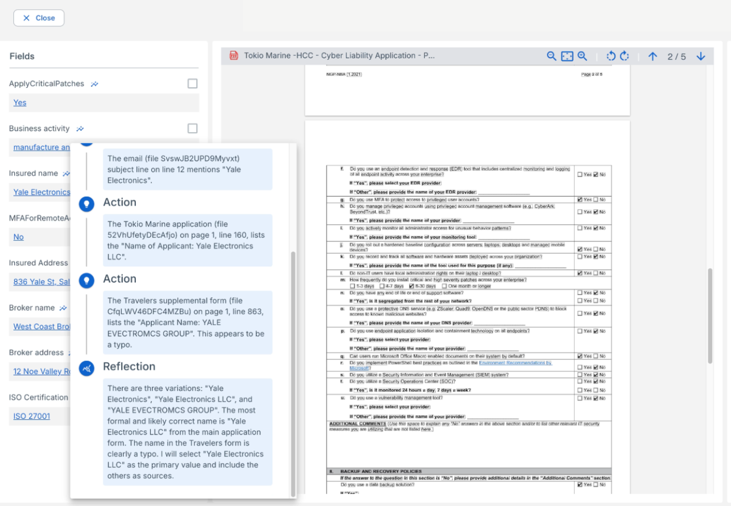Image resolution: width=731 pixels, height=506 pixels.
Task: Close the fields review panel
Action: (x=39, y=18)
